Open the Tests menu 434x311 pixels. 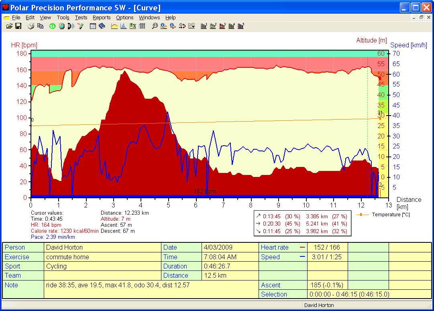(x=81, y=18)
